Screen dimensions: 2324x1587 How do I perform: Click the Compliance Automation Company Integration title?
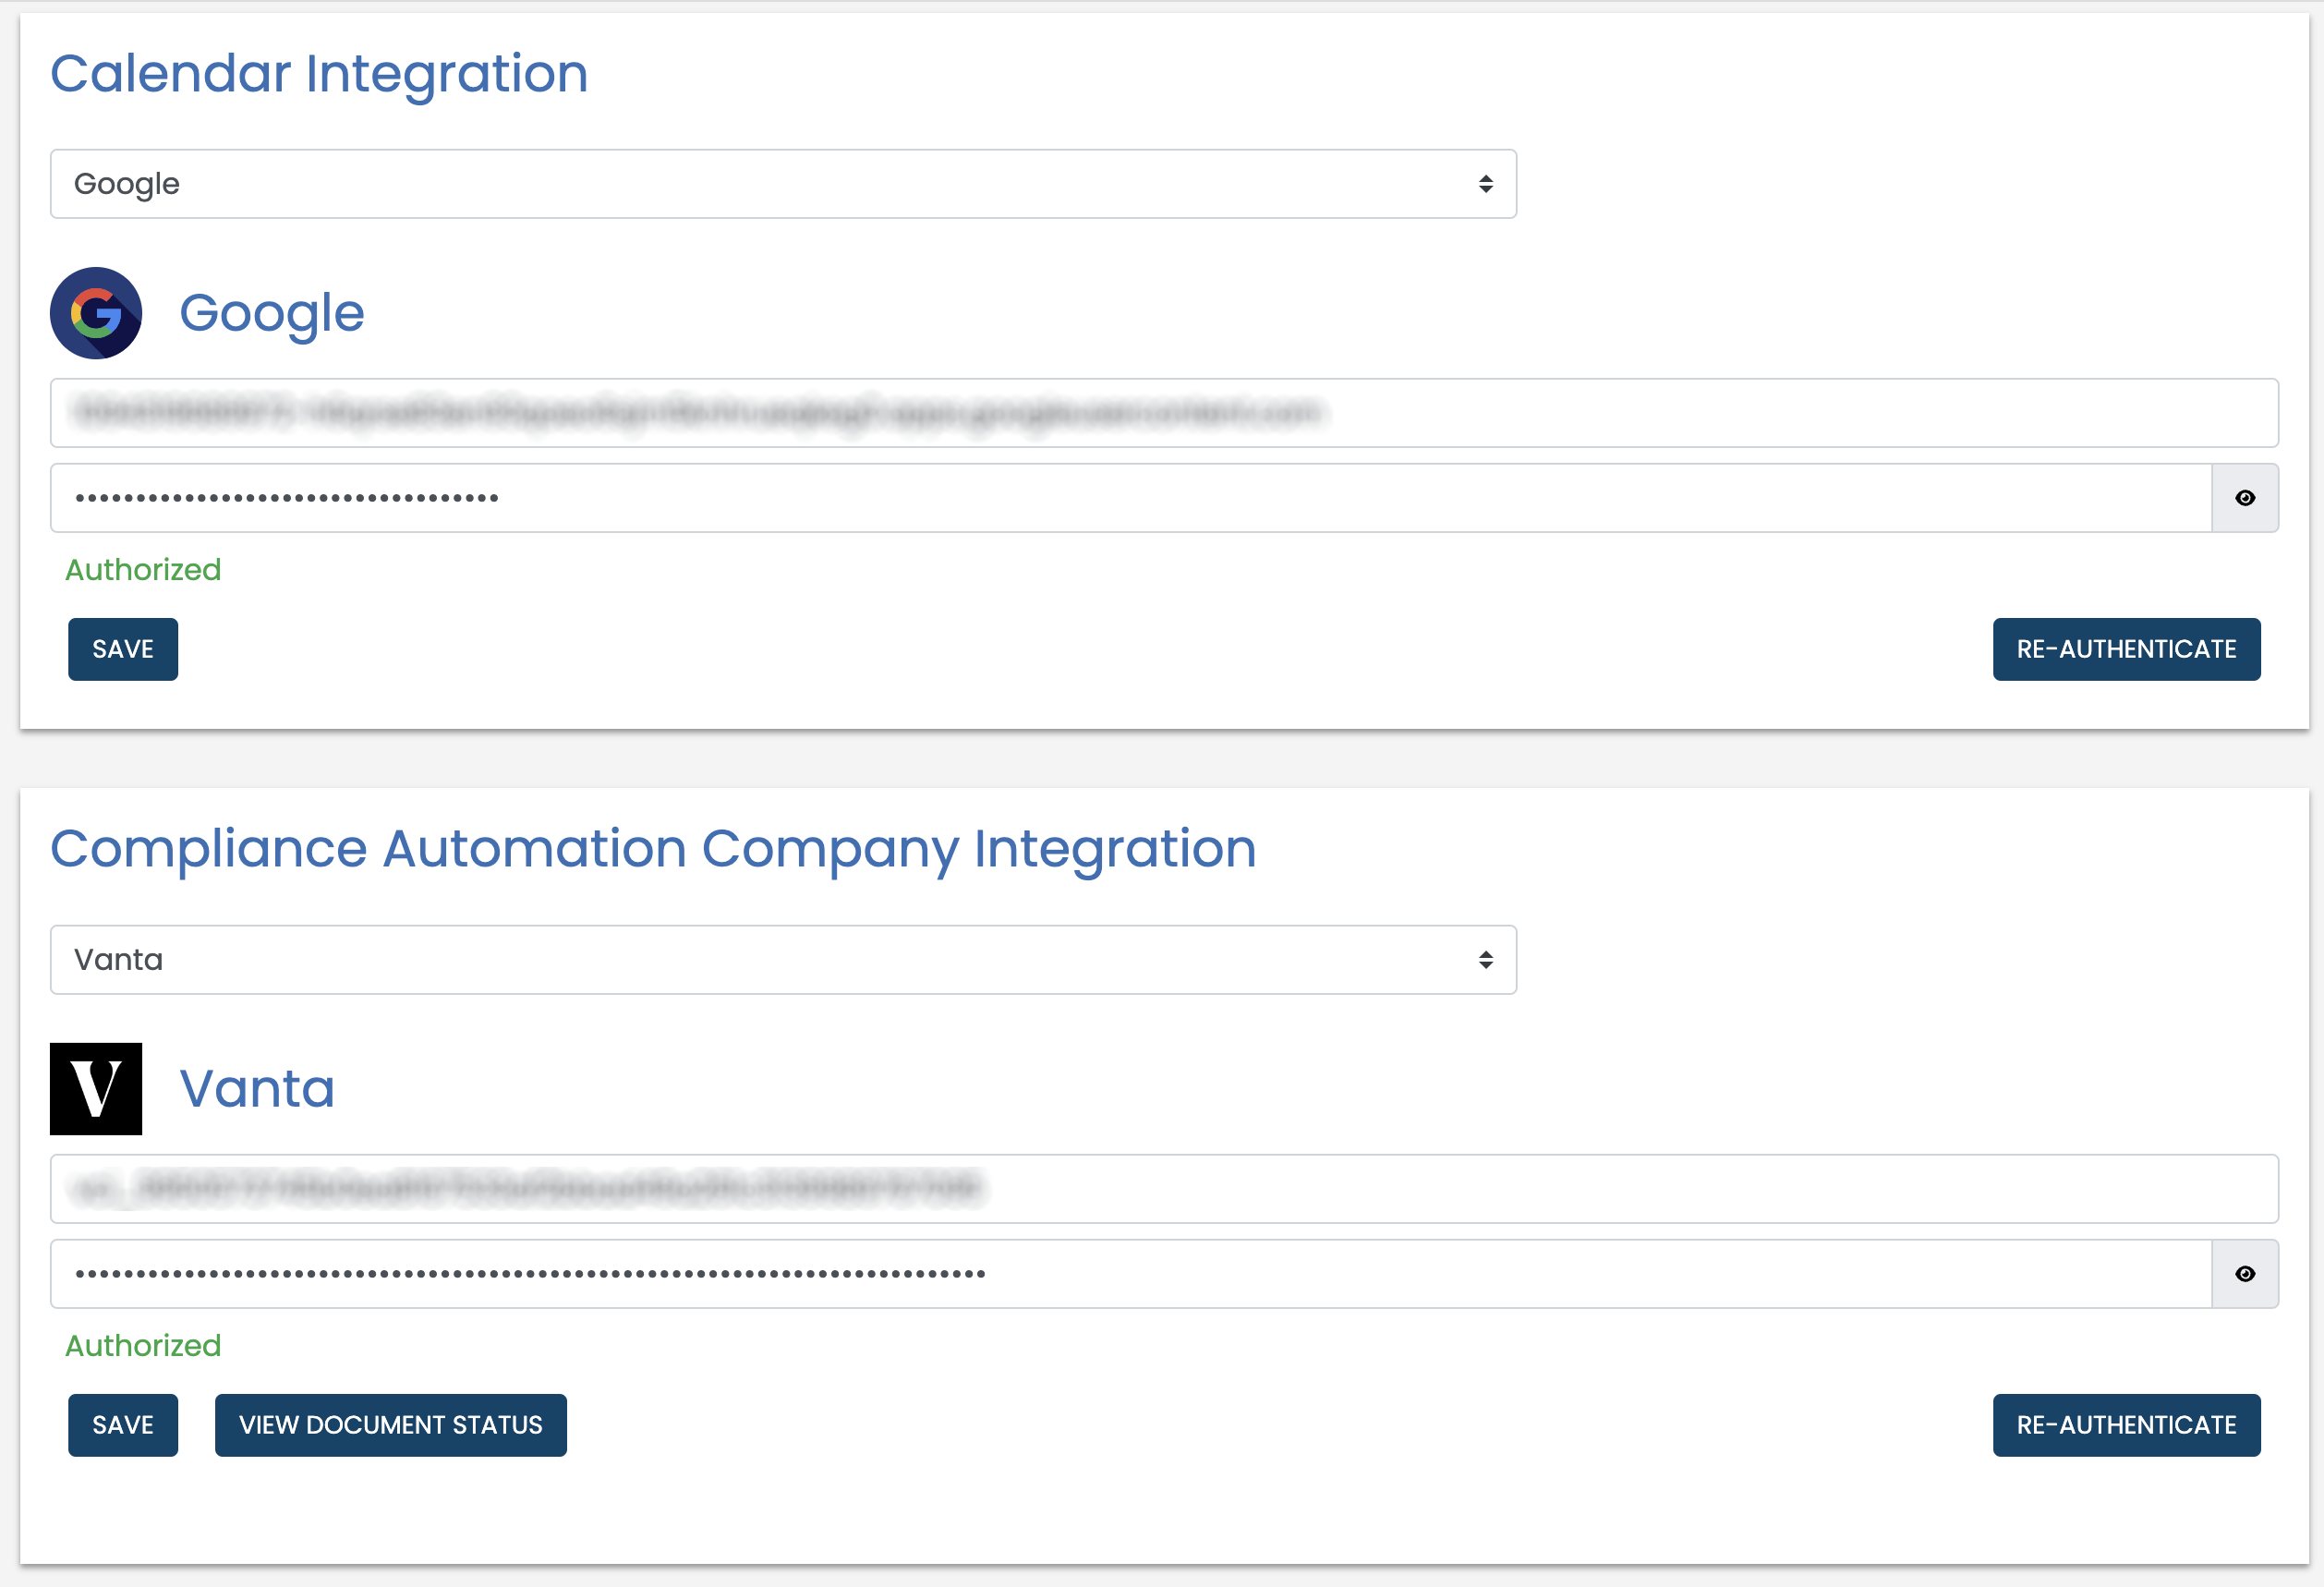tap(653, 849)
